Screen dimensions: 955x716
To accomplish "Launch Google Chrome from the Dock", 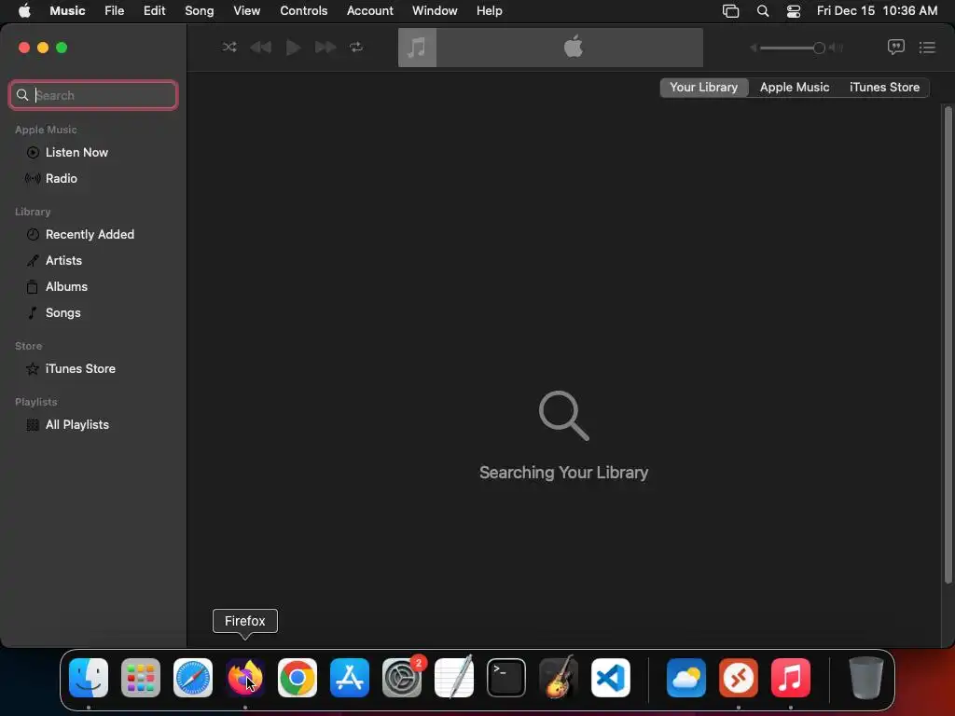I will tap(298, 678).
